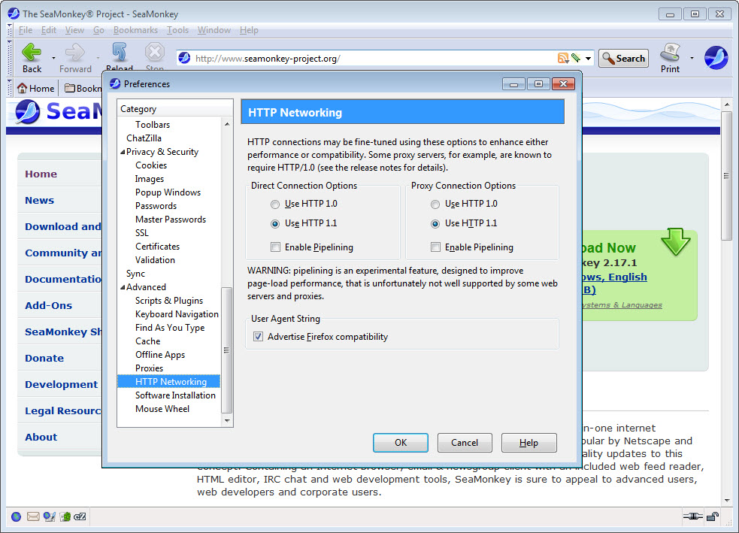
Task: Open Mail & Newsgroups envelope icon in status bar
Action: (x=33, y=517)
